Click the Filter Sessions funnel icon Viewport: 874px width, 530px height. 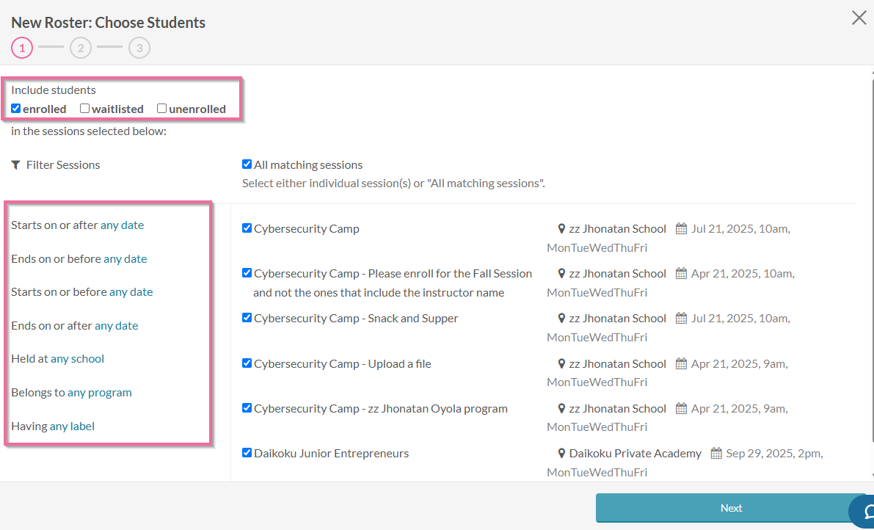16,164
